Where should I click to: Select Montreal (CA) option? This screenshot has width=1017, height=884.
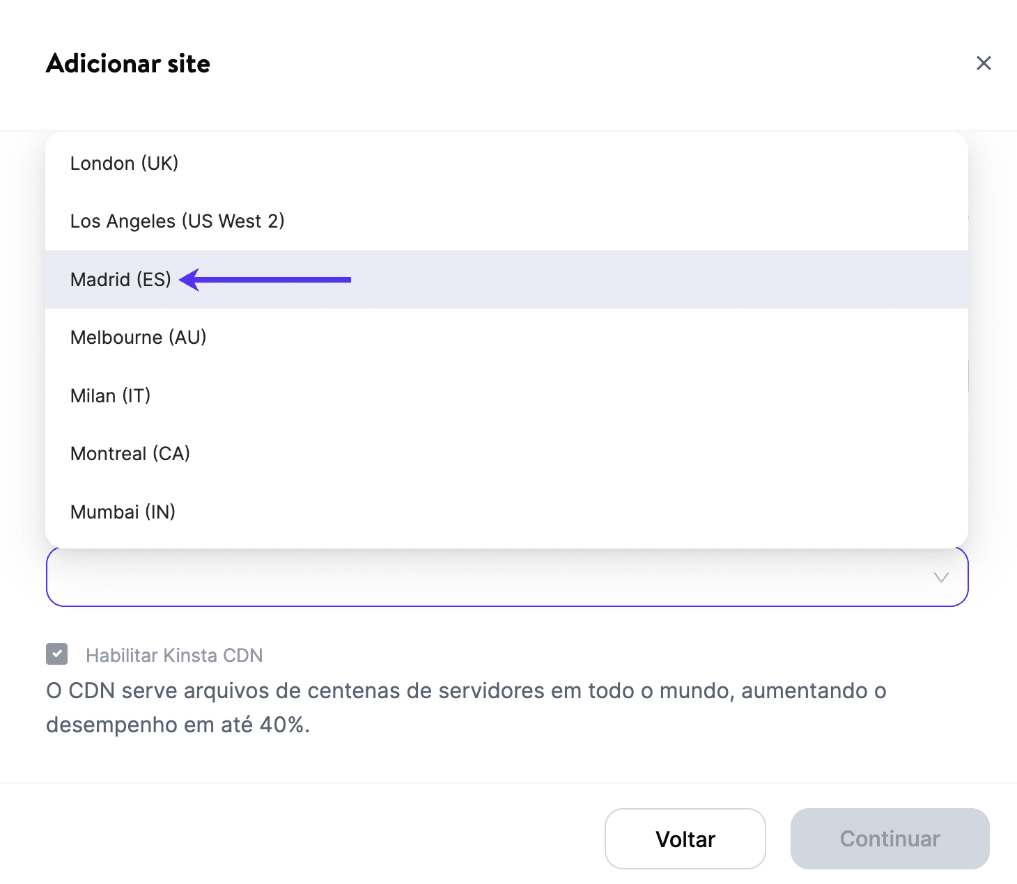click(130, 454)
